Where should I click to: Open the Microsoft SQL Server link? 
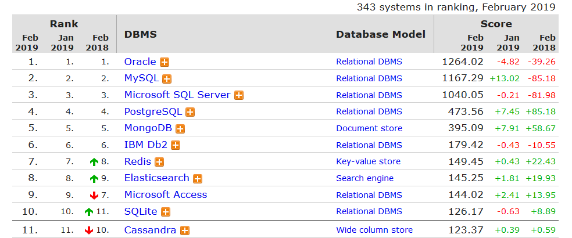coord(177,95)
